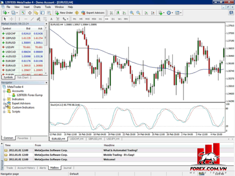The width and height of the screenshot is (235, 176).
Task: Select the Trendline drawing tool
Action: [32, 19]
